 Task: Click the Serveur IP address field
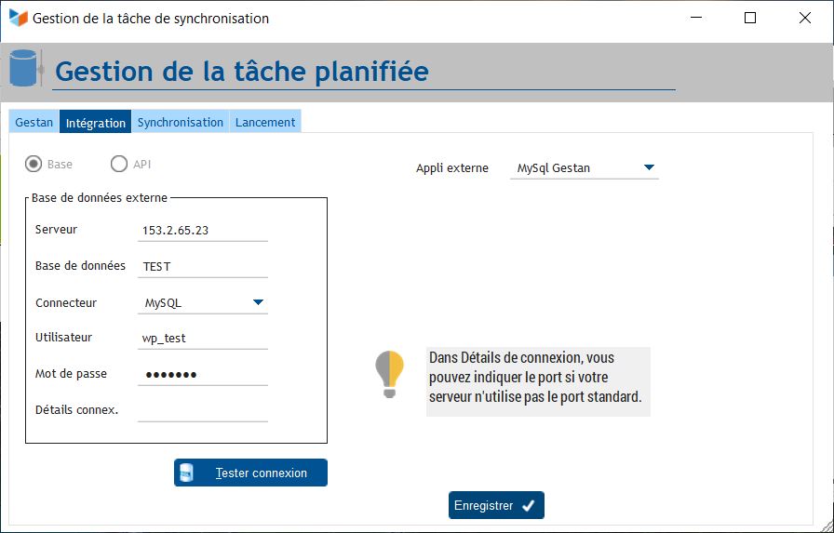tap(202, 230)
